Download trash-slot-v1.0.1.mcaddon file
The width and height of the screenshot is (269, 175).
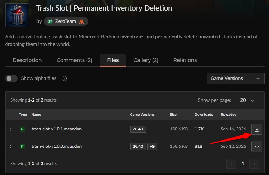coord(257,129)
